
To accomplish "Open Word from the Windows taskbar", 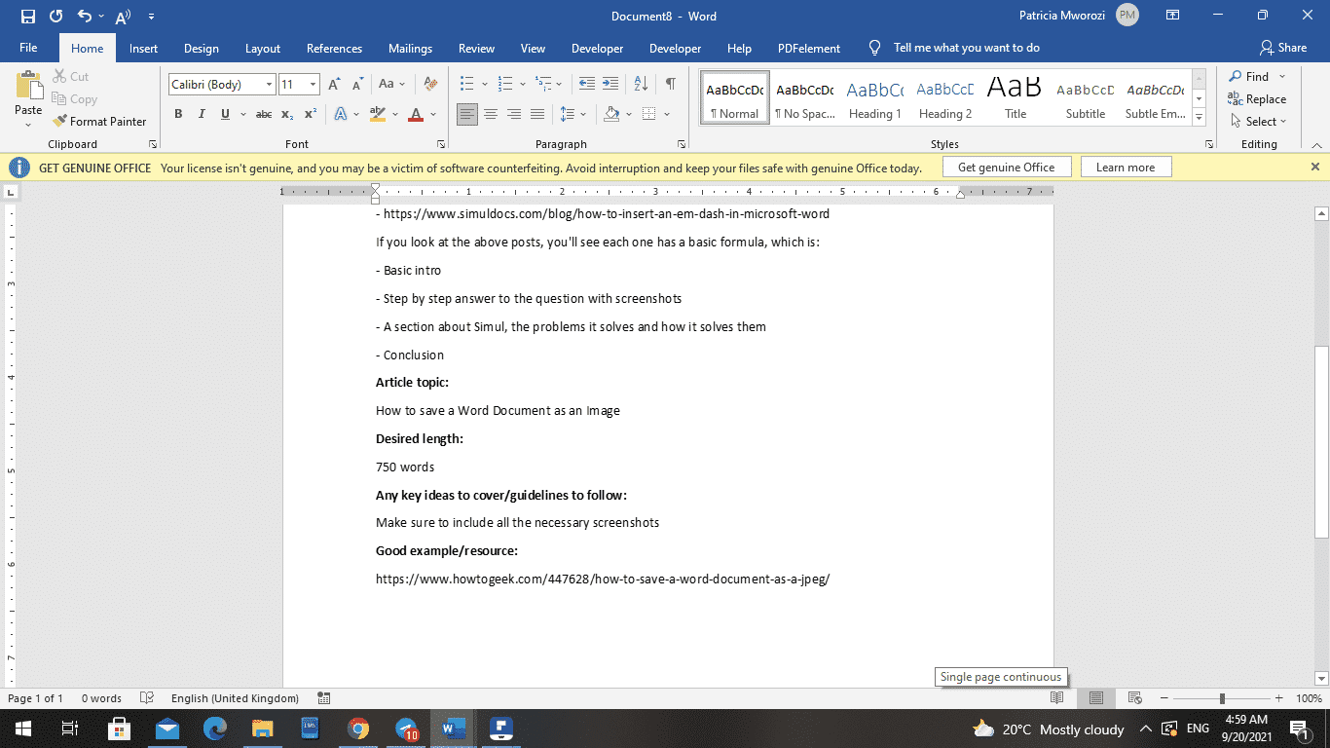I will (452, 728).
